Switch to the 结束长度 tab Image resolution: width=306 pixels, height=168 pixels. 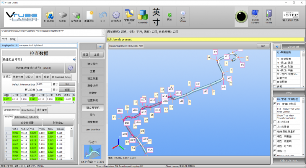click(x=18, y=77)
